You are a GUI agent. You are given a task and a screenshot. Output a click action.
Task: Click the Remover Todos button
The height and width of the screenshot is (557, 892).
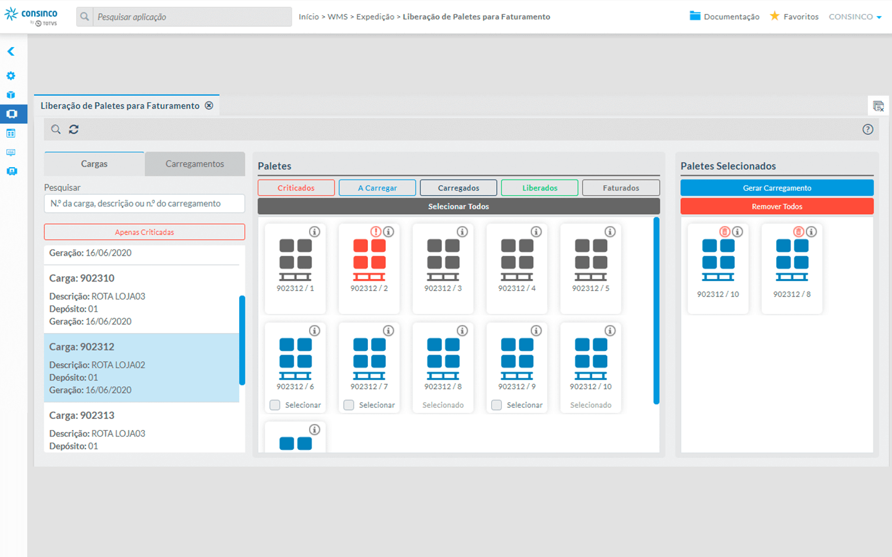click(x=777, y=206)
